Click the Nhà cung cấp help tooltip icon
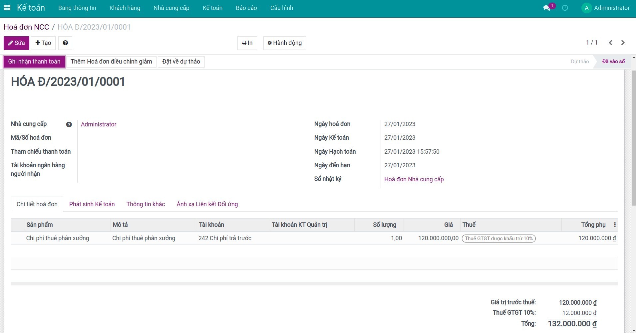The width and height of the screenshot is (636, 333). coord(69,124)
